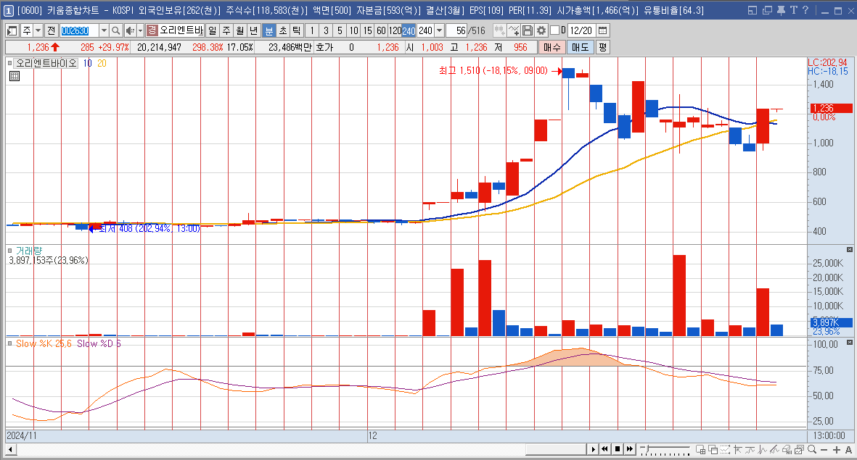
Task: Click the horizontal chart scrollbar thumb
Action: tap(556, 450)
